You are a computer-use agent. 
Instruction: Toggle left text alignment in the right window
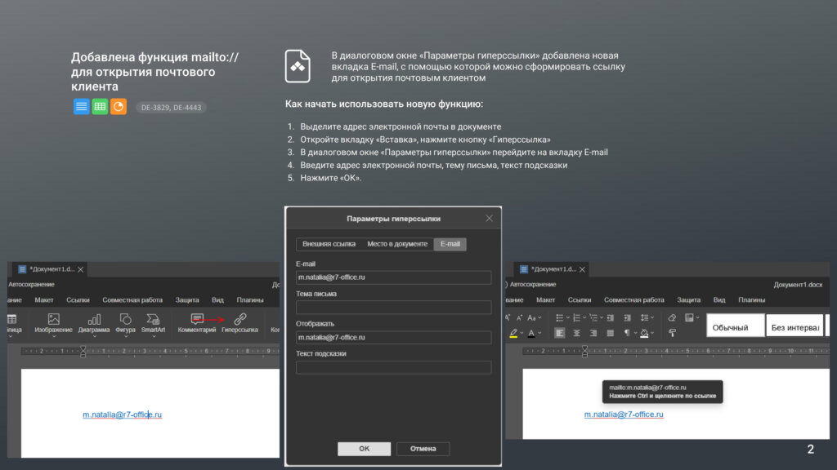[560, 333]
